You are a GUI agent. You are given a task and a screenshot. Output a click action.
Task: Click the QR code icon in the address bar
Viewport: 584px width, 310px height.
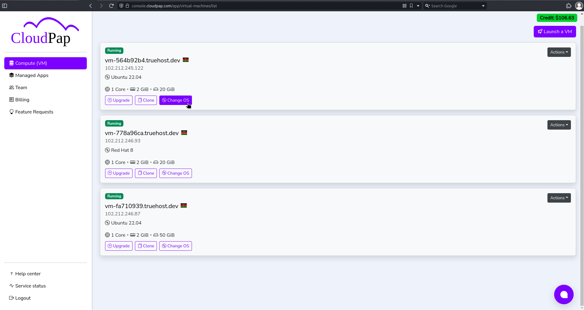(x=404, y=5)
